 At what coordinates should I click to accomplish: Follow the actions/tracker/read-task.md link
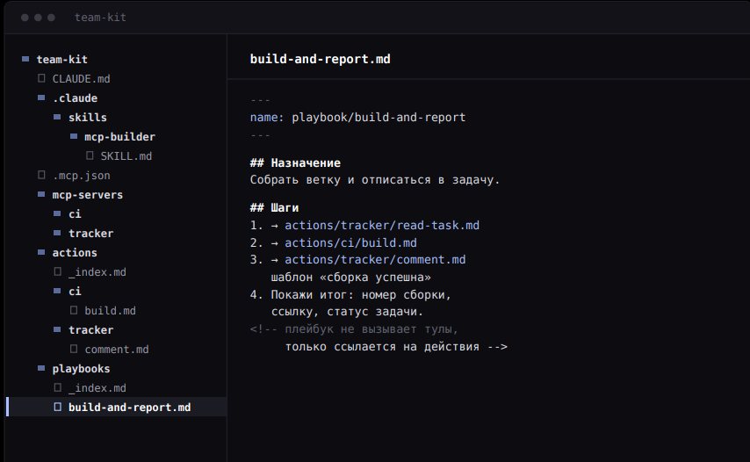[x=382, y=225]
